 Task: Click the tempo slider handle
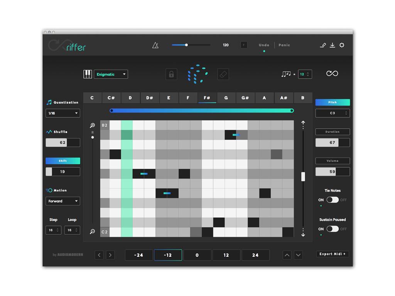click(186, 45)
